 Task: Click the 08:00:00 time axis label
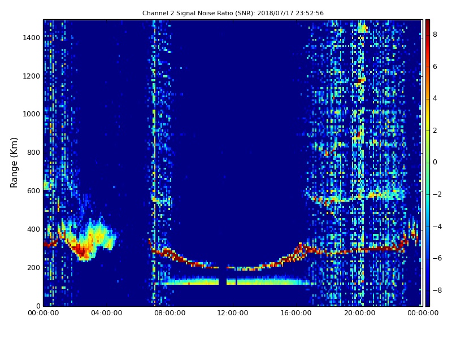(170, 313)
